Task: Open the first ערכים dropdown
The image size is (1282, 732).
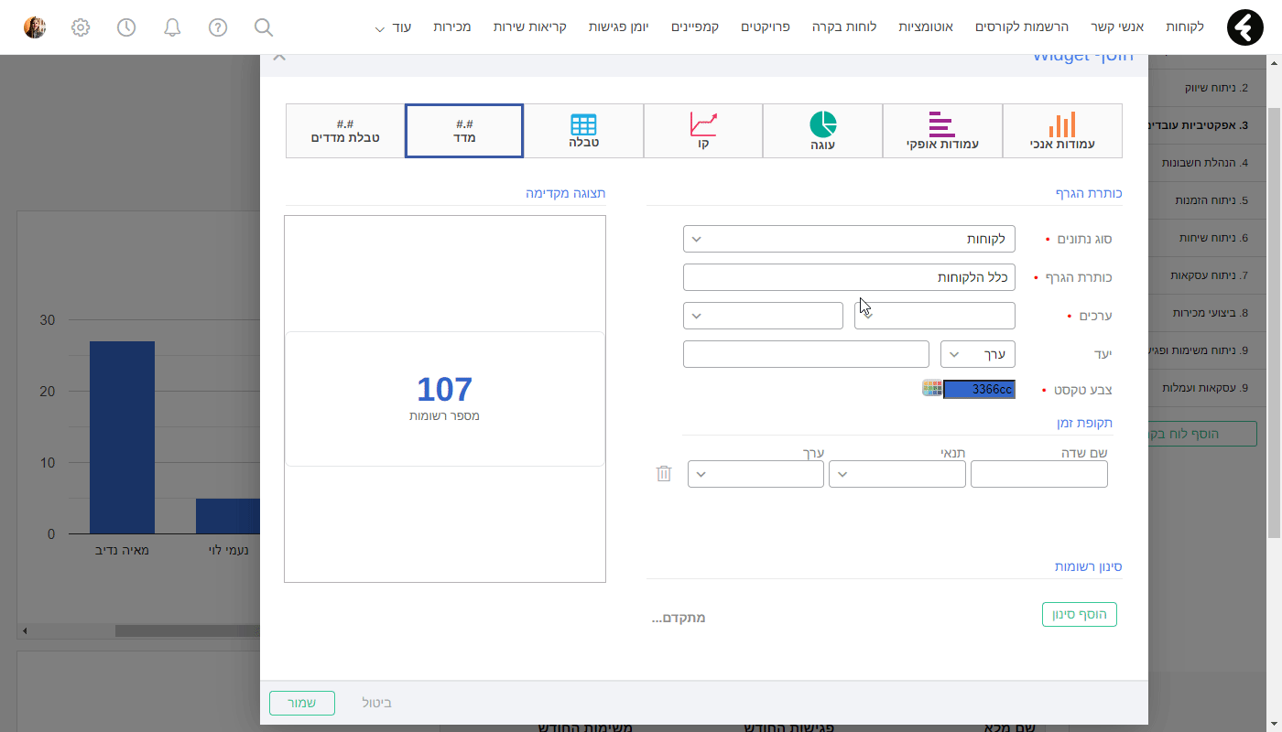Action: (x=935, y=316)
